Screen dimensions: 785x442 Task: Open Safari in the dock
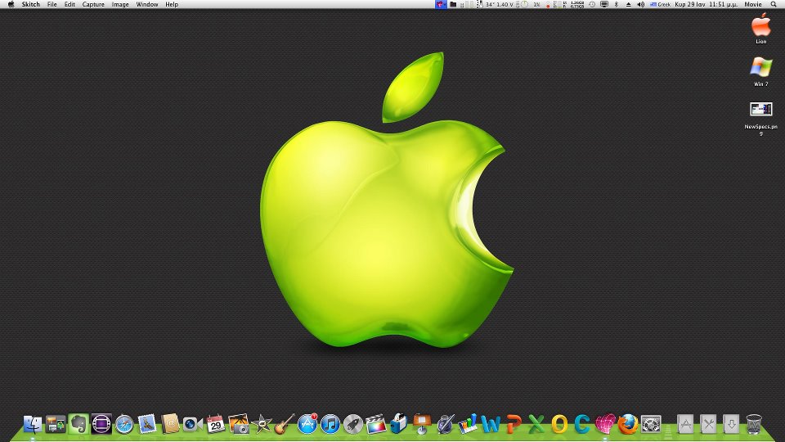(x=124, y=425)
